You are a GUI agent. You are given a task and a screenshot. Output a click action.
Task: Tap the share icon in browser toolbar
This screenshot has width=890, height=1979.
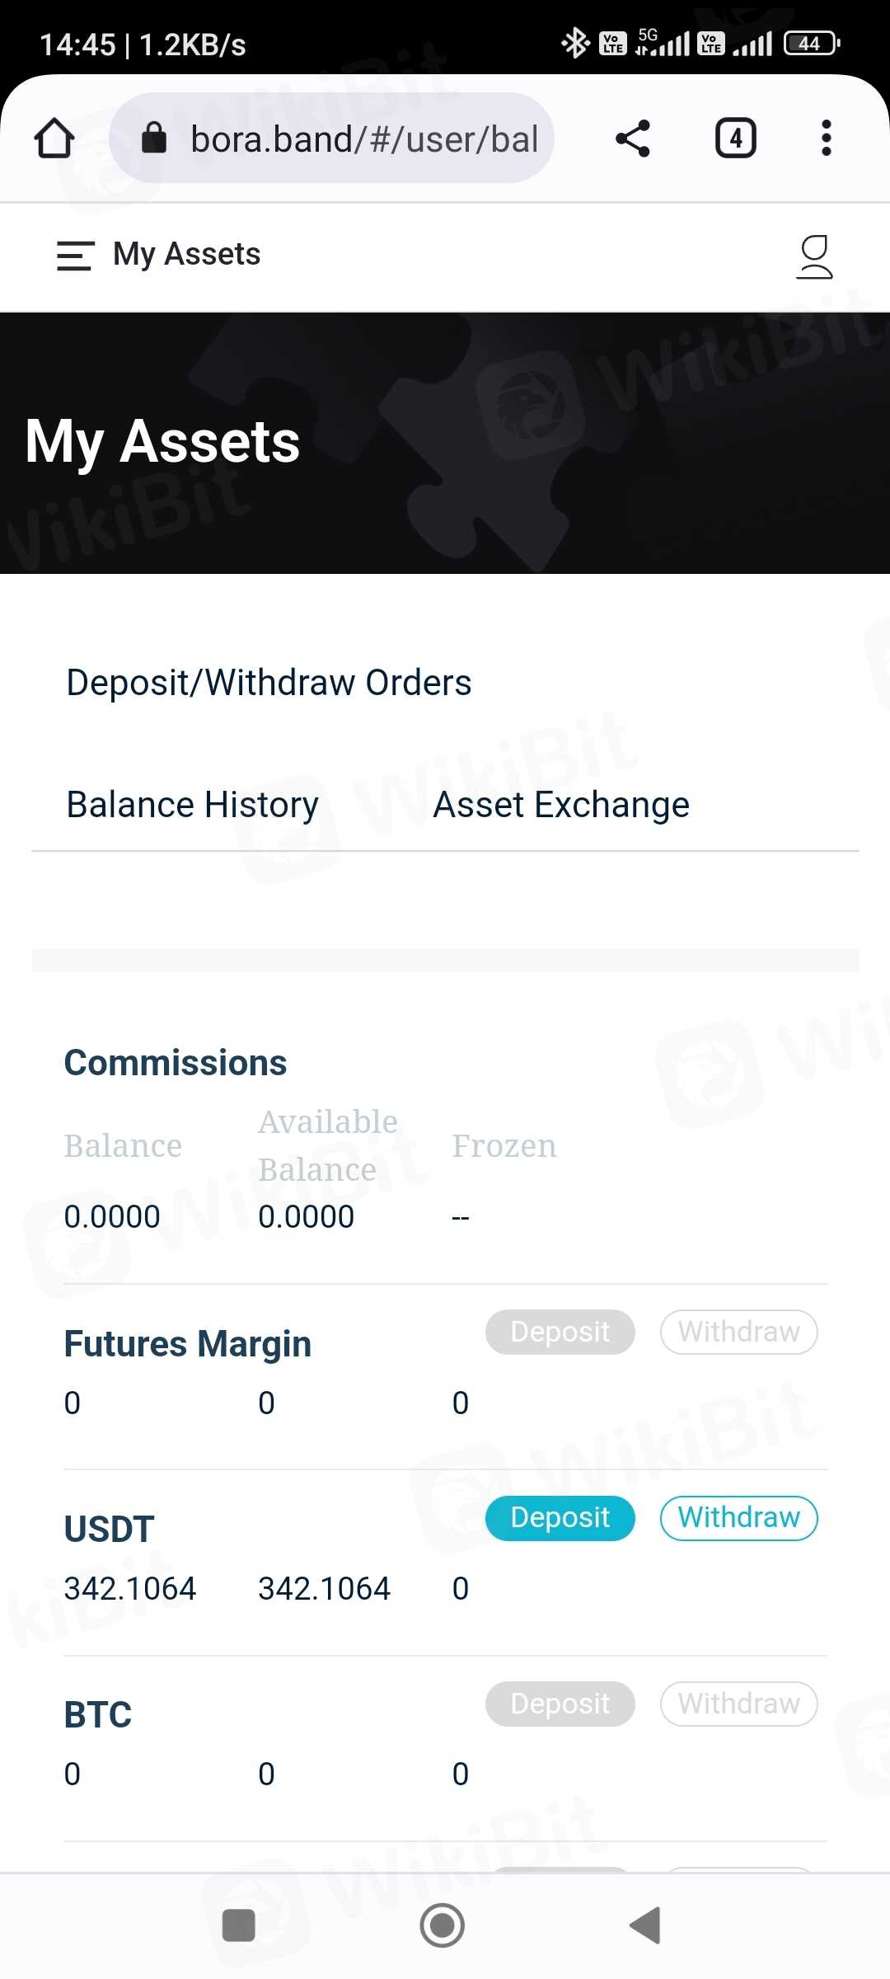point(633,138)
